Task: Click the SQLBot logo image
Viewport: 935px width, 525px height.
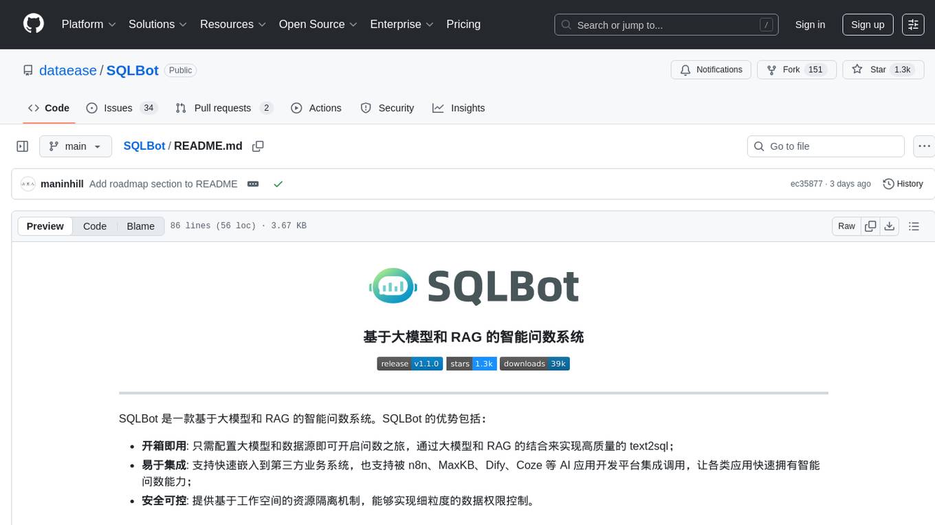Action: point(474,287)
